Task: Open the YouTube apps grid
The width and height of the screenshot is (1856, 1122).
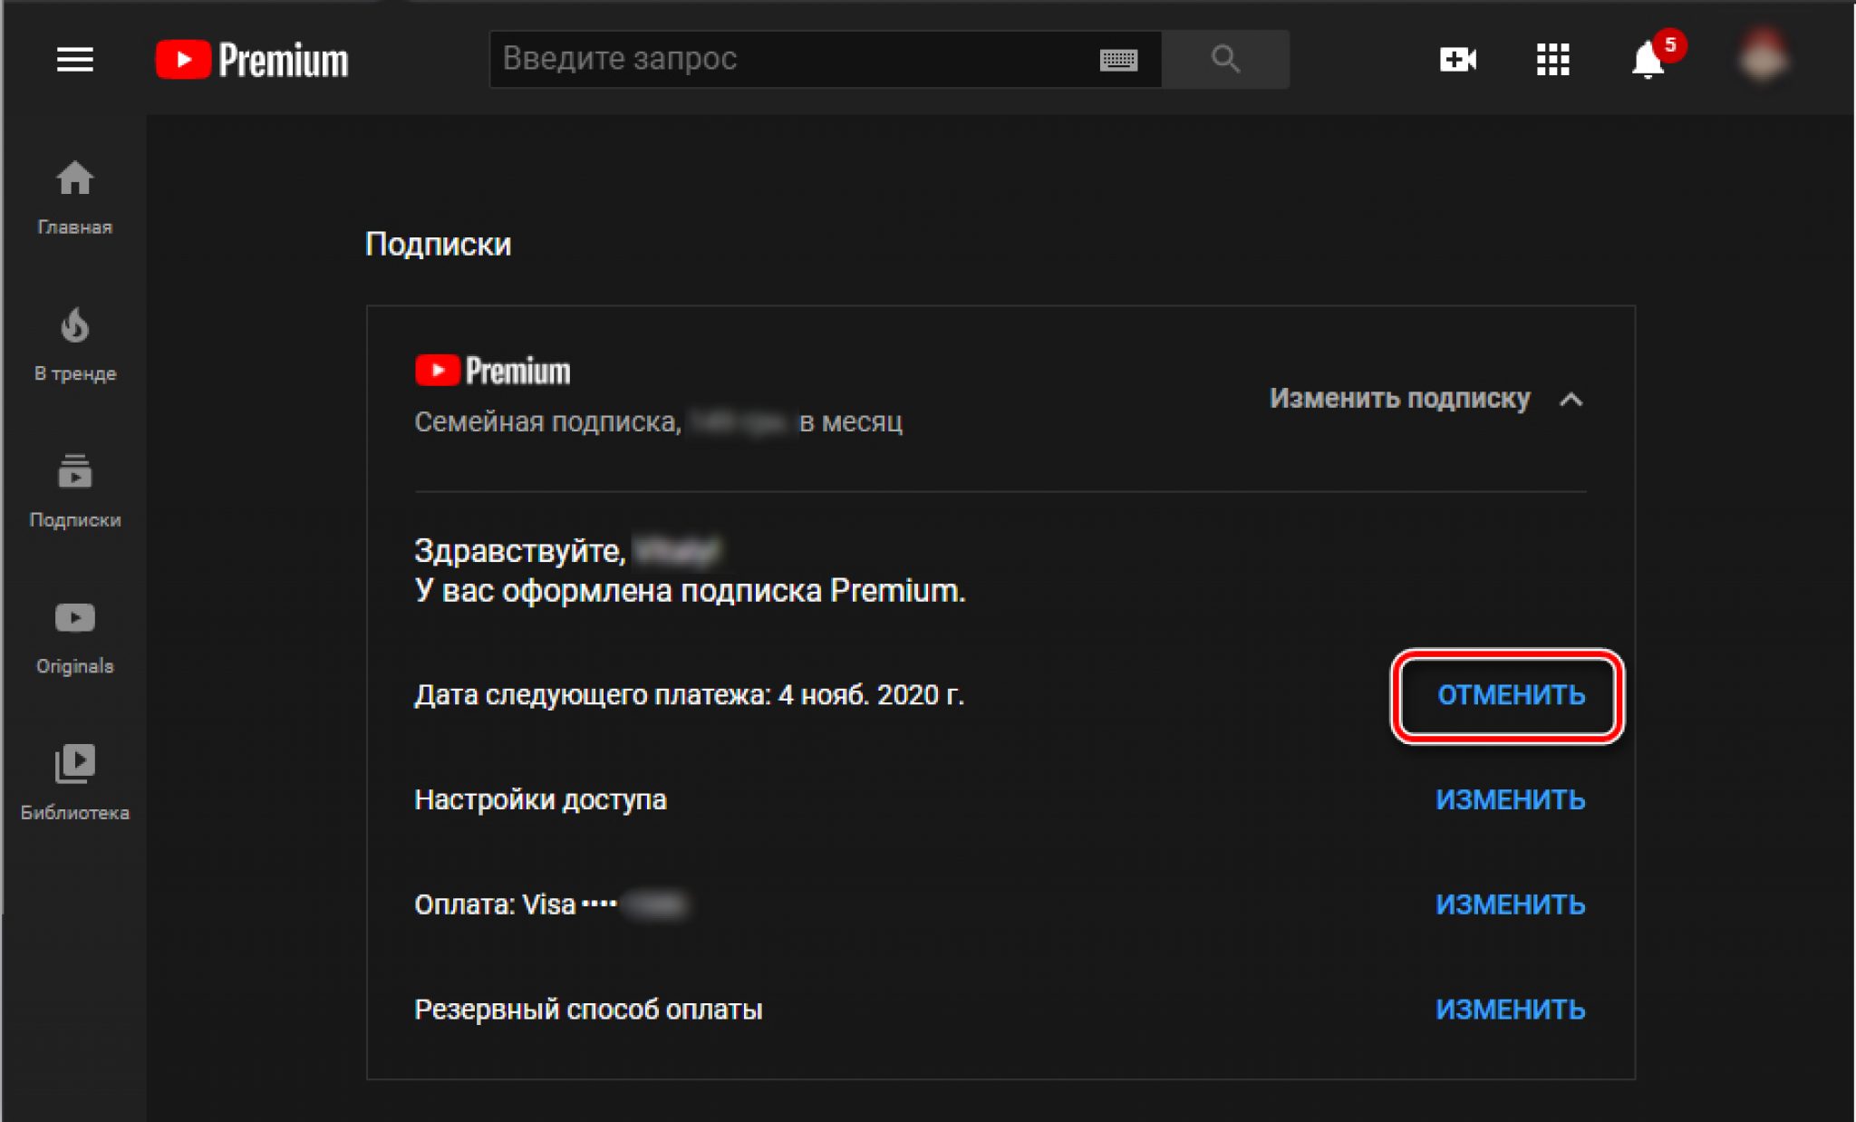Action: 1552,60
